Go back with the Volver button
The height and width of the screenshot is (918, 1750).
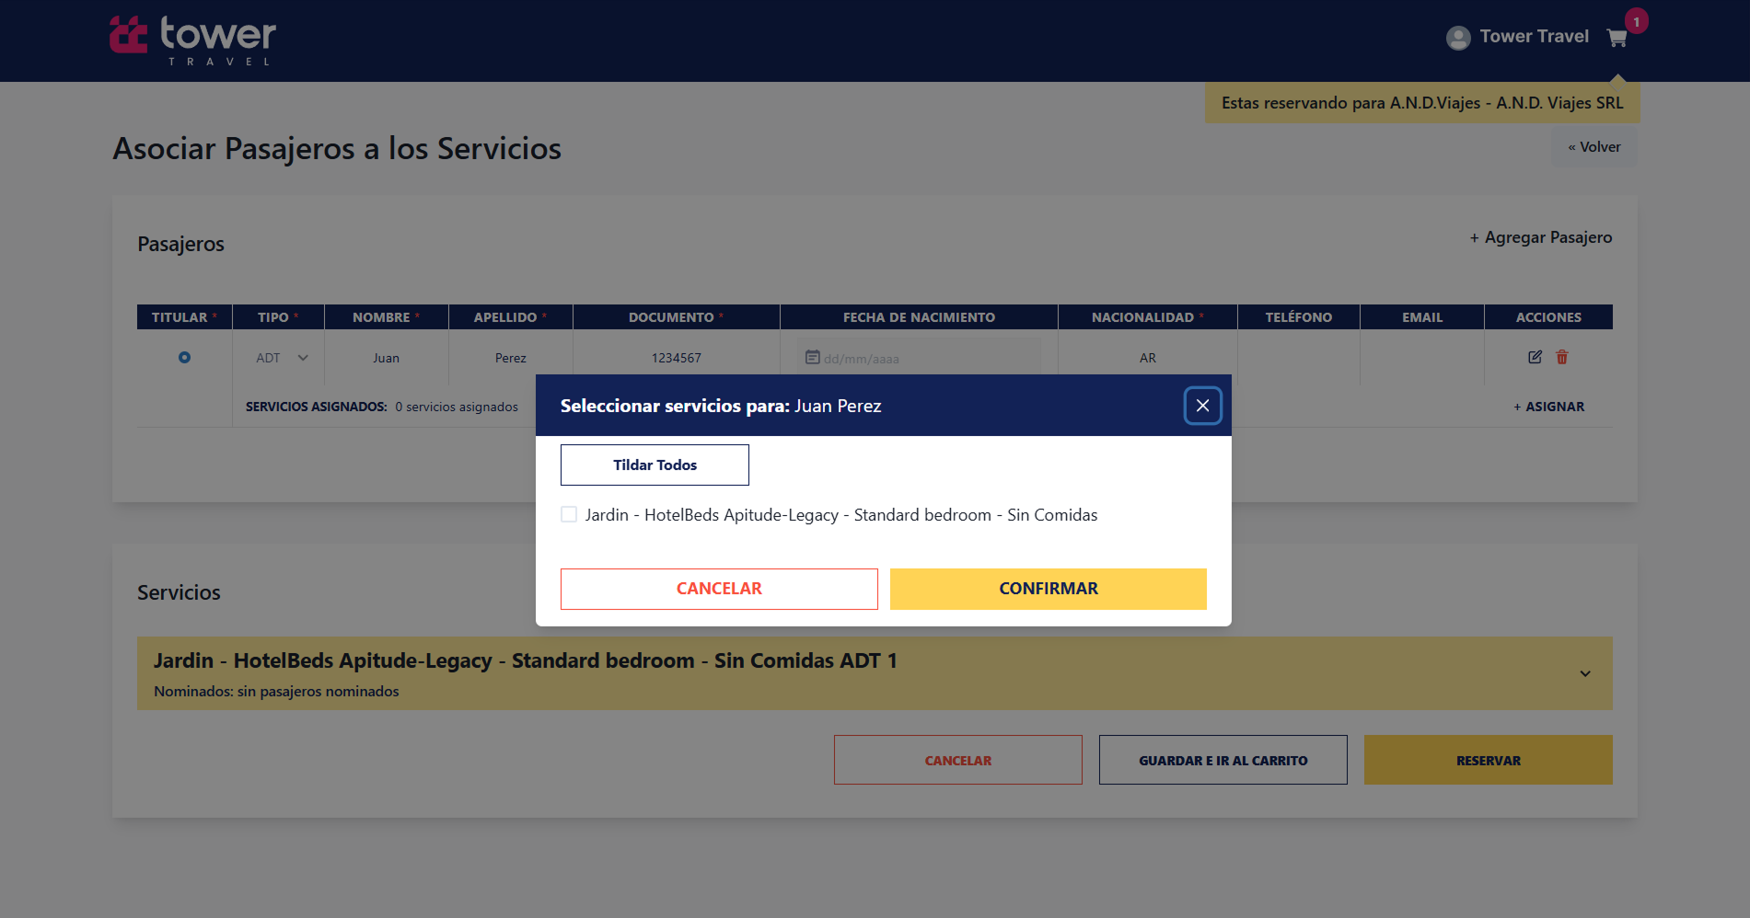(x=1594, y=147)
